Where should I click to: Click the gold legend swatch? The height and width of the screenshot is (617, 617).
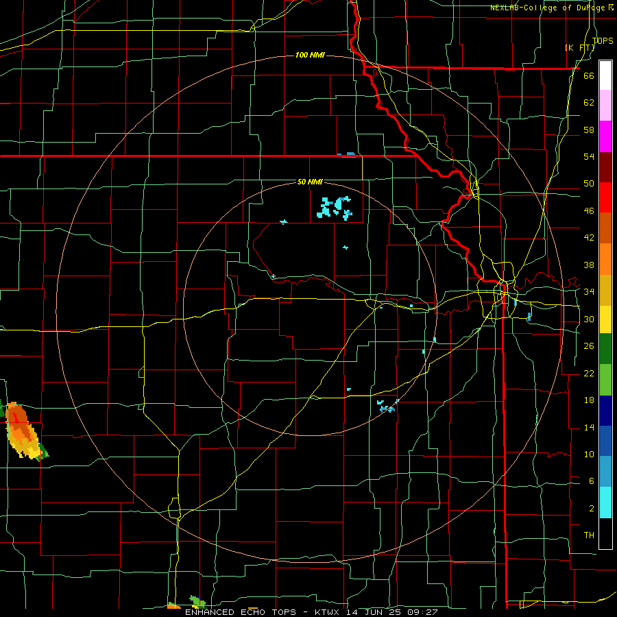point(605,290)
